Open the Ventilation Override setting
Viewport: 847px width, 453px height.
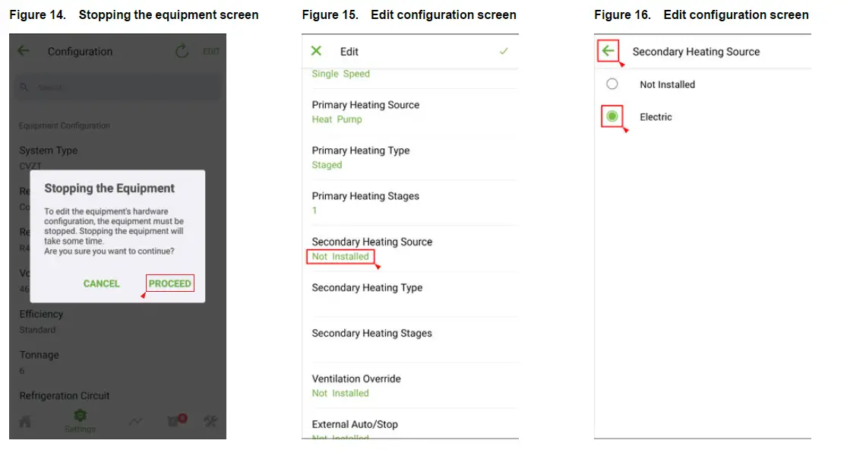point(356,385)
